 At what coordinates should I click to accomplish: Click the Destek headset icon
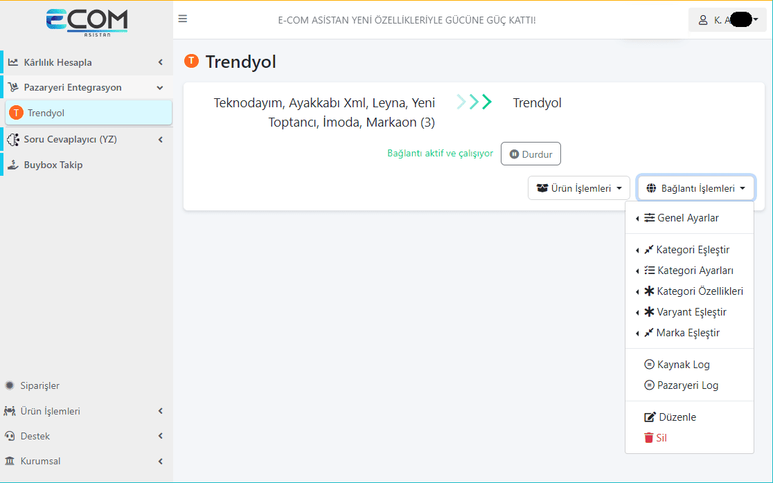[x=10, y=436]
